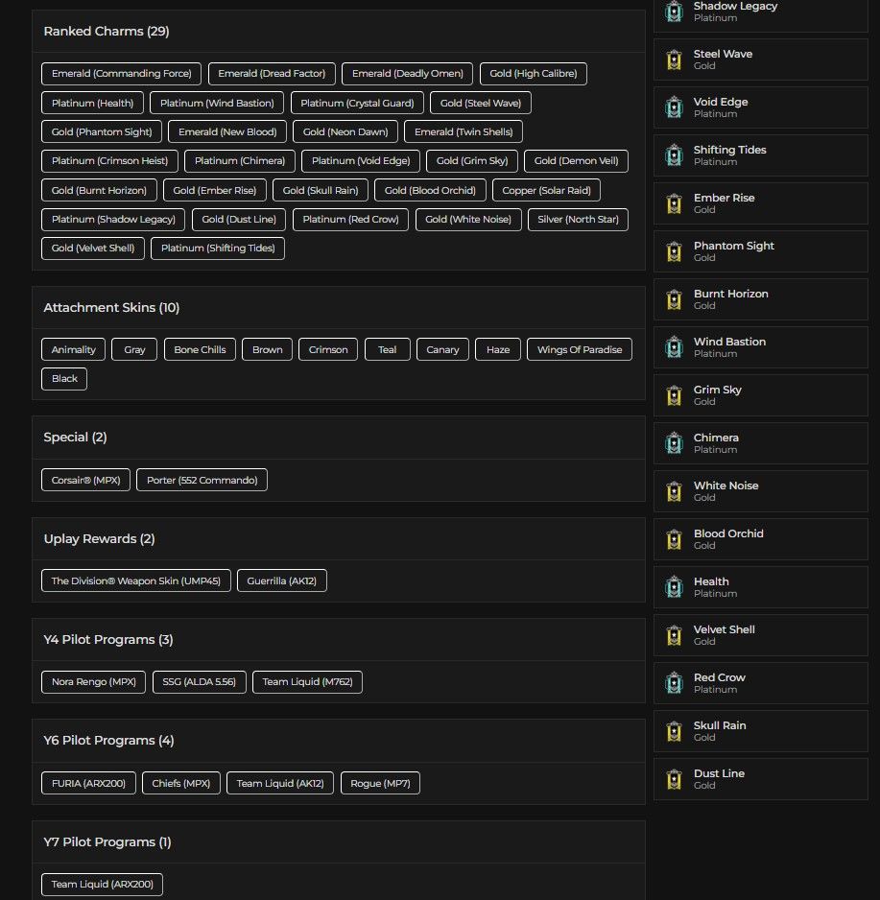This screenshot has height=900, width=880.
Task: Click the Platinum (Crystal Guard) tag
Action: pyautogui.click(x=357, y=103)
